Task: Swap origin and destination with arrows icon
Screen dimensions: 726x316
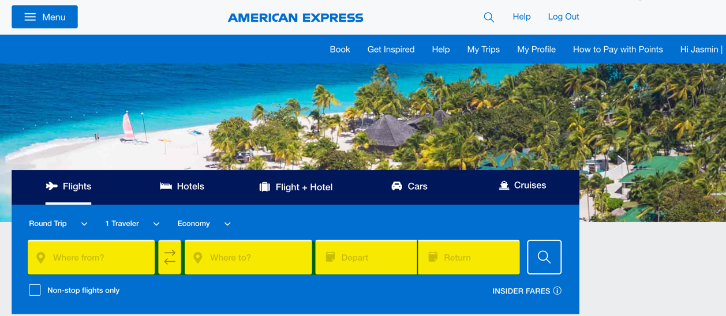Action: click(x=170, y=257)
